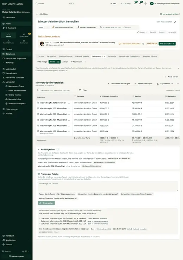Image resolution: width=183 pixels, height=260 pixels.
Task: Click Mandant kontaktieren button
Action: [x=87, y=27]
